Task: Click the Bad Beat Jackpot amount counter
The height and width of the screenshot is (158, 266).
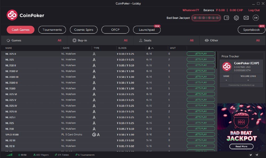Action: (206, 18)
